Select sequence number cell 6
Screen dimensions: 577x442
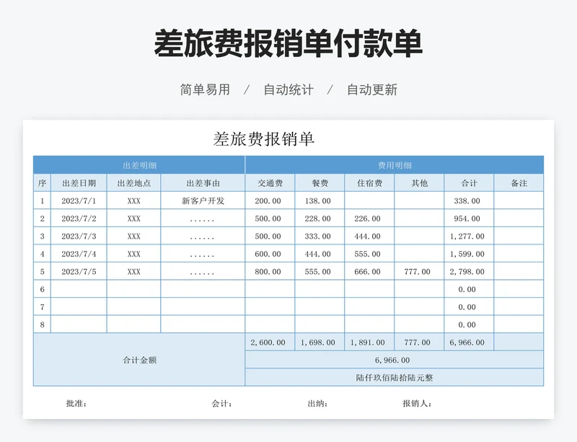click(x=42, y=289)
